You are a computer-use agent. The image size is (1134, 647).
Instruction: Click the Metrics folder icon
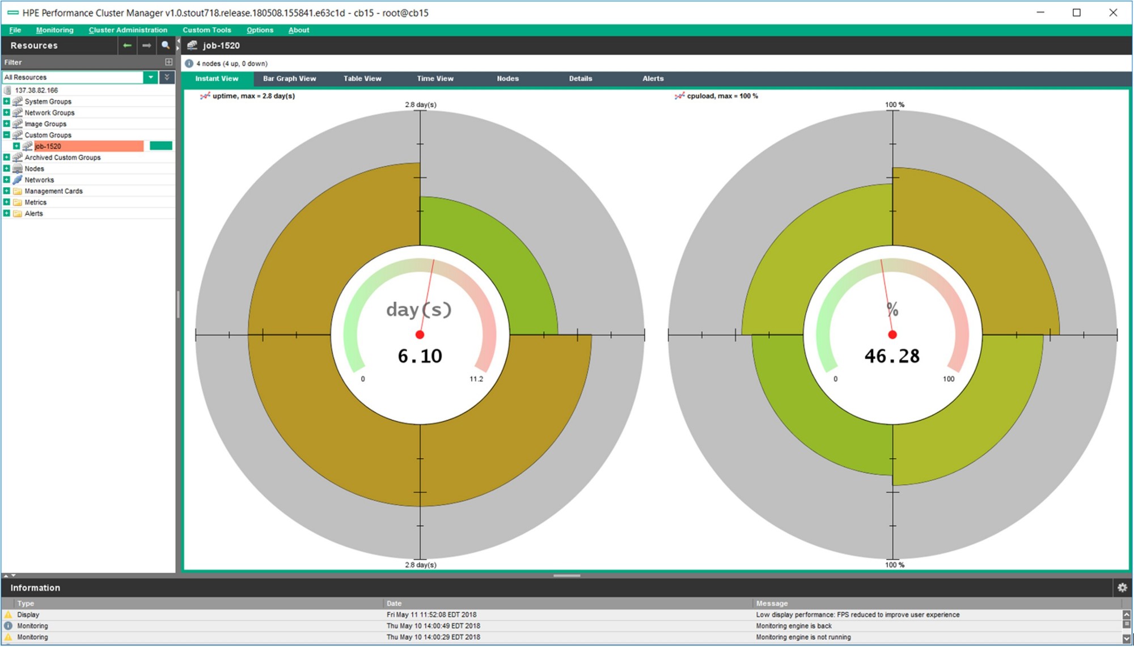tap(18, 202)
